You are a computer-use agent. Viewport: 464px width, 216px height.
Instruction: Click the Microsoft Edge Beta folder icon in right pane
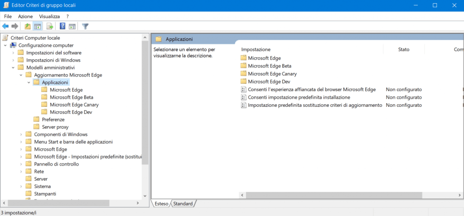(x=243, y=66)
